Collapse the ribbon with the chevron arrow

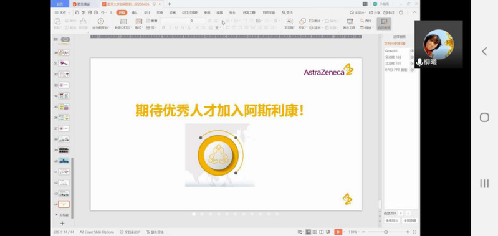coord(414,12)
